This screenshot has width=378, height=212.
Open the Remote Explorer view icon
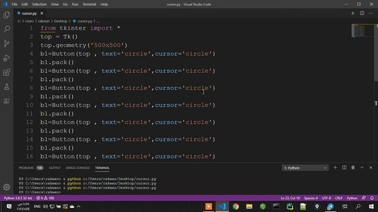pyautogui.click(x=6, y=101)
